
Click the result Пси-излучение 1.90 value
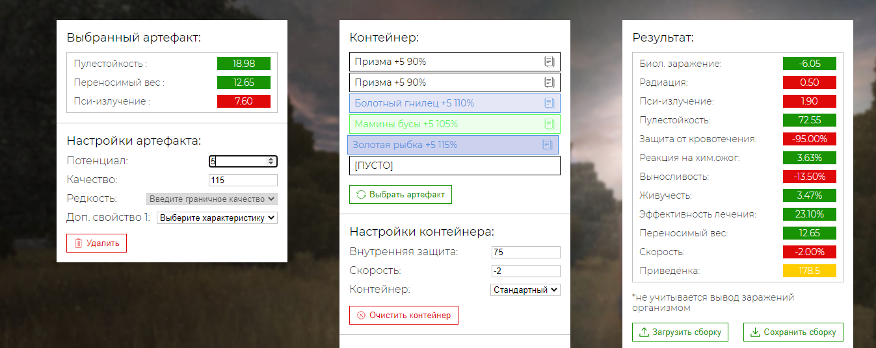point(809,101)
